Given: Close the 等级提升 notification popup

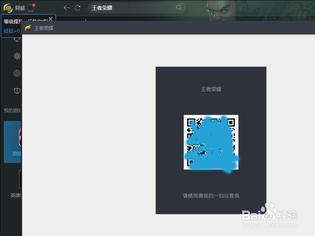Looking at the screenshot, I should click(x=51, y=19).
